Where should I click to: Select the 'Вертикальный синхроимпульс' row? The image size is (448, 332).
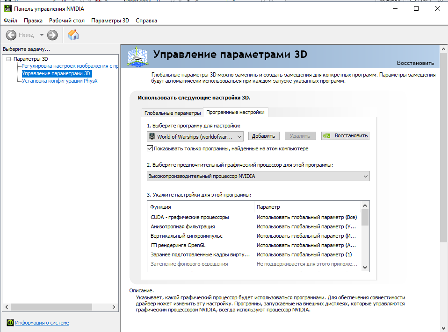coord(254,236)
